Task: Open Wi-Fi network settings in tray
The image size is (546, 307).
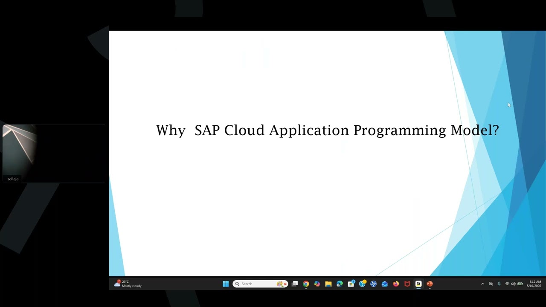Action: pyautogui.click(x=507, y=284)
